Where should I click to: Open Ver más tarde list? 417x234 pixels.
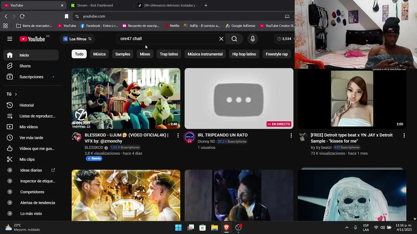31,137
